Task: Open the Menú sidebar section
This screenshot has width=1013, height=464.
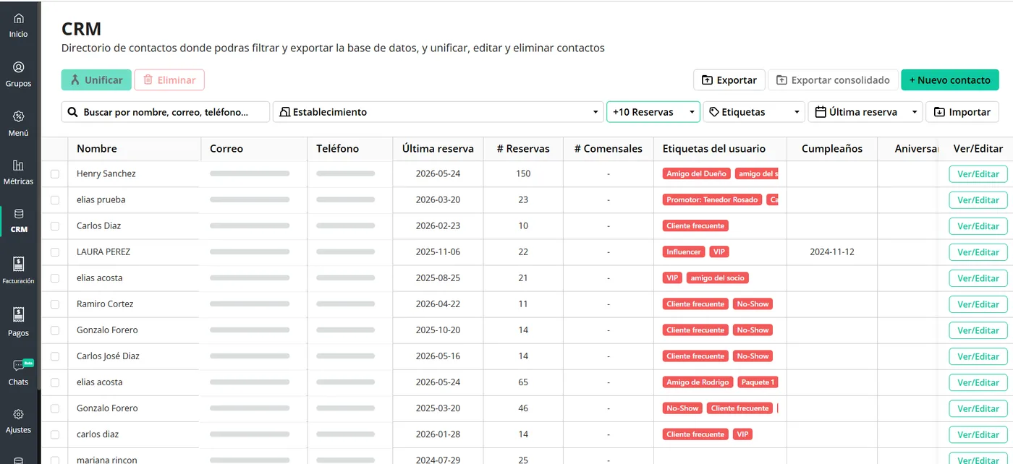Action: [x=19, y=124]
